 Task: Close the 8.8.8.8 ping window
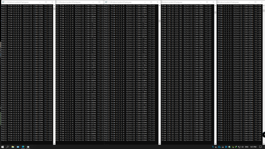(52, 2)
